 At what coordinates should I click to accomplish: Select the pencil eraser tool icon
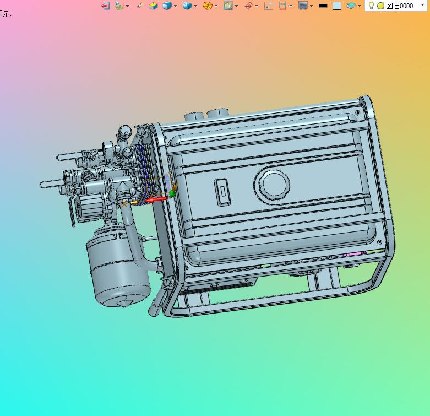pos(140,6)
